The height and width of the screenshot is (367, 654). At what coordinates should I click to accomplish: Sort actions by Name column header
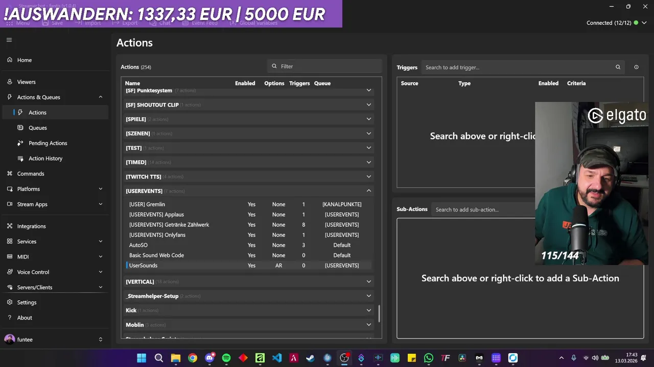pos(132,83)
